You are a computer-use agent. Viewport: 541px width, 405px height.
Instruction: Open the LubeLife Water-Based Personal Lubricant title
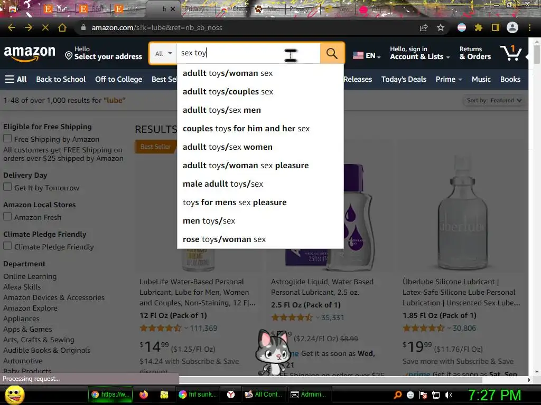click(x=198, y=292)
